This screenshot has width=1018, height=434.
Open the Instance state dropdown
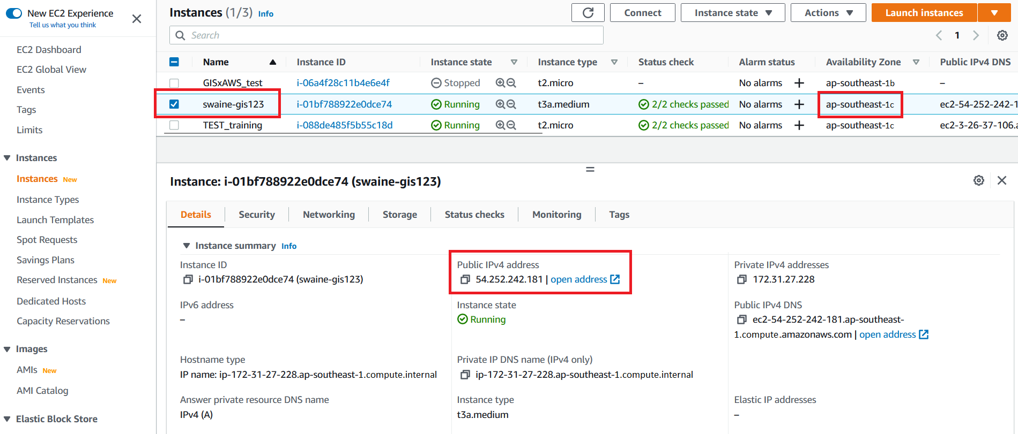click(x=733, y=13)
